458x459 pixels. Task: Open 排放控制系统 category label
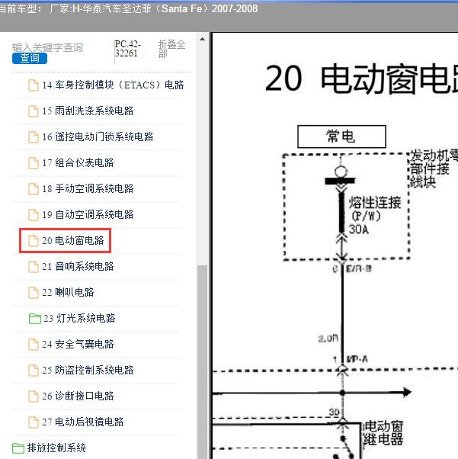[x=56, y=448]
